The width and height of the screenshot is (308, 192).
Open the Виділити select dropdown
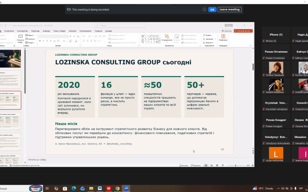pyautogui.click(x=209, y=43)
